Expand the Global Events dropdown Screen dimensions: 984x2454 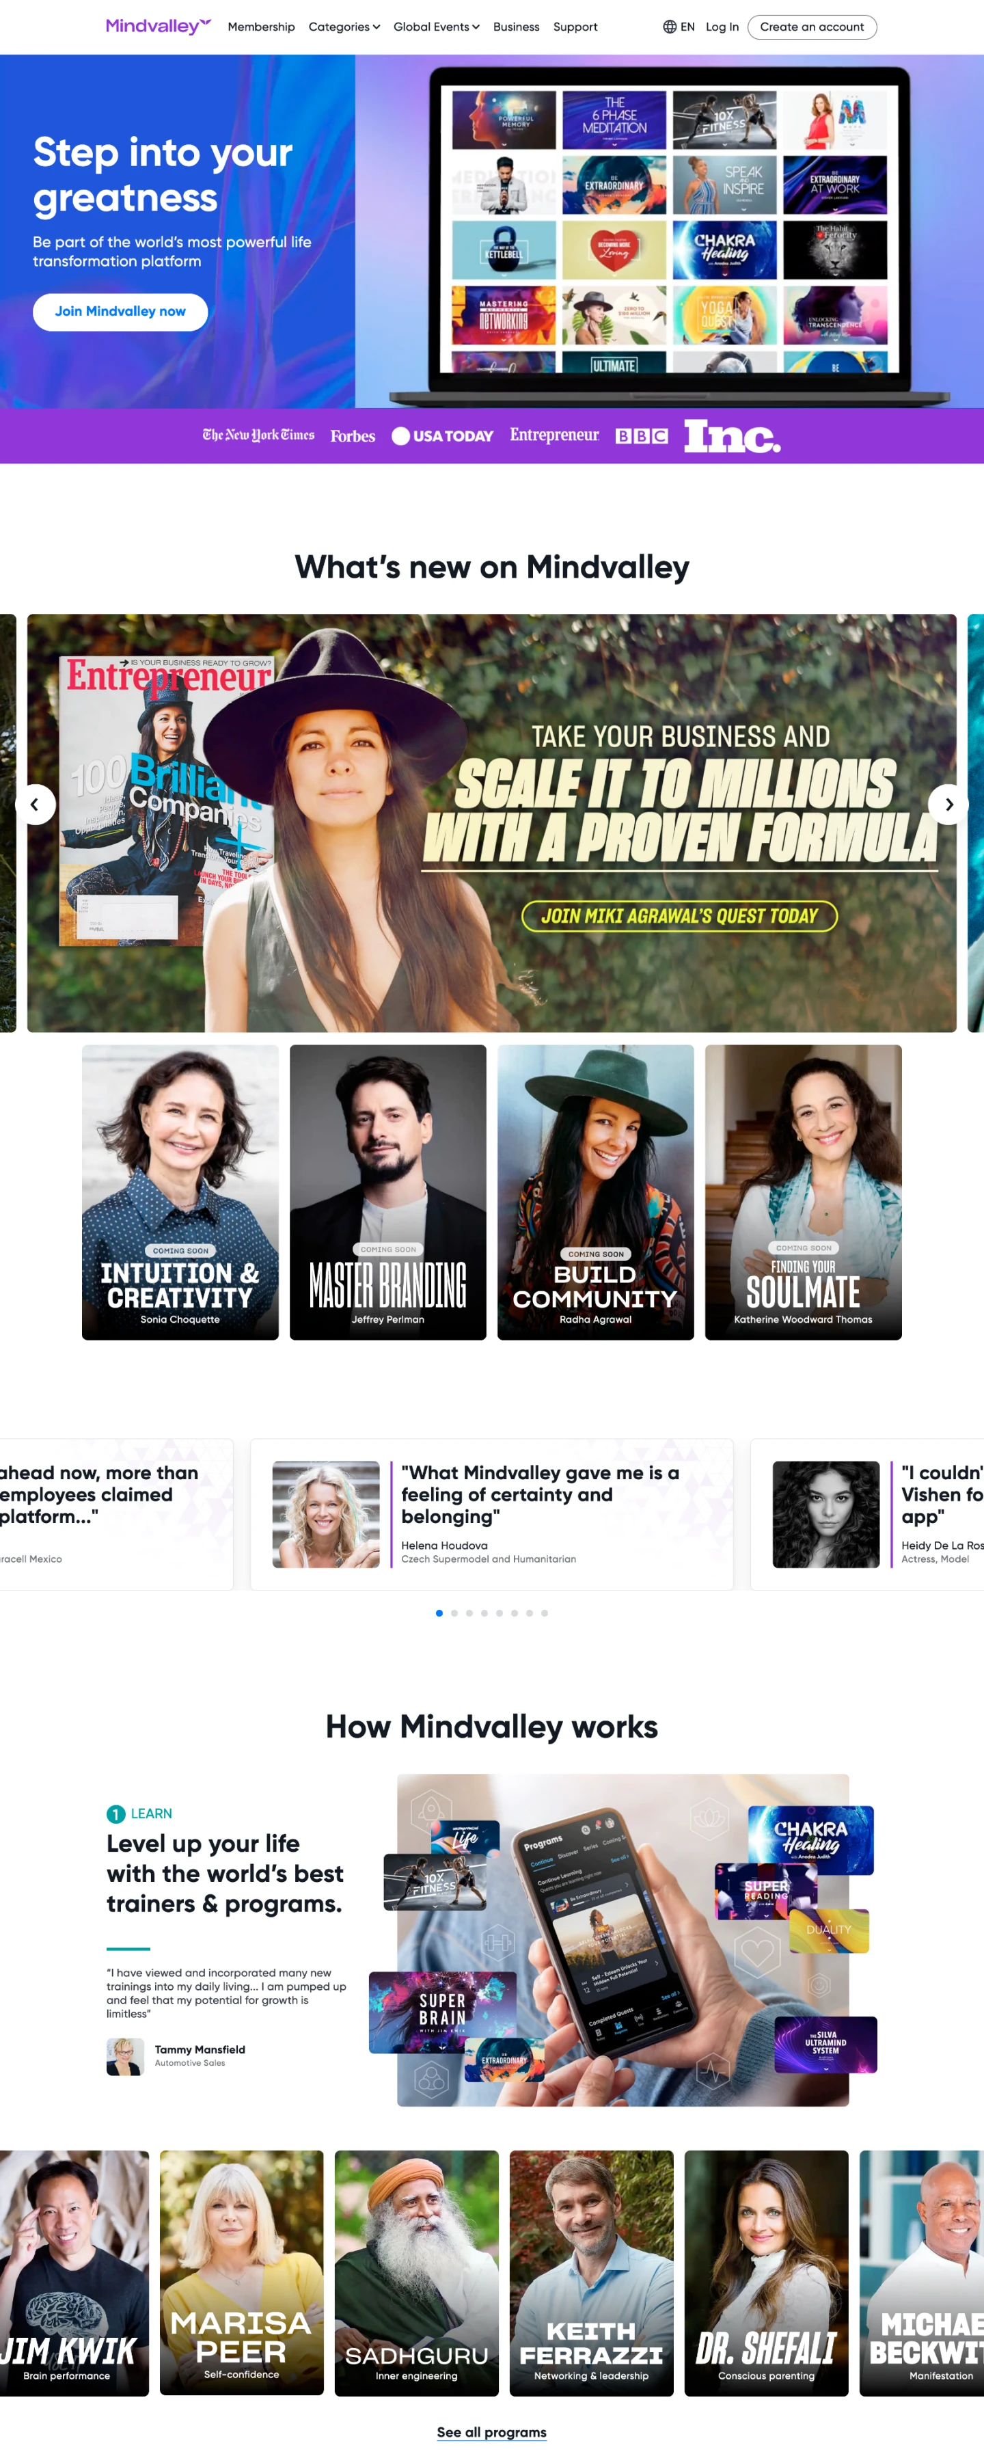tap(436, 27)
